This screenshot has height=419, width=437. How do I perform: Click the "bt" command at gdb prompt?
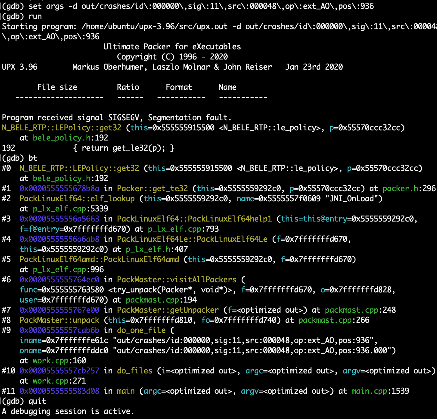[x=33, y=158]
